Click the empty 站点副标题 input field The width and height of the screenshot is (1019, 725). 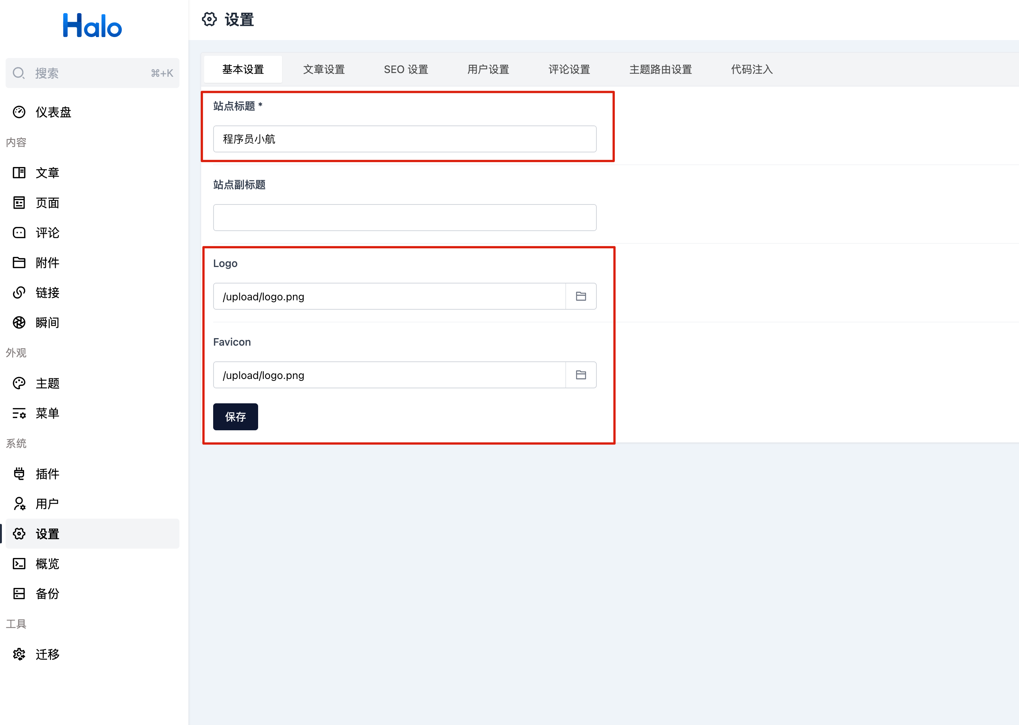[405, 218]
